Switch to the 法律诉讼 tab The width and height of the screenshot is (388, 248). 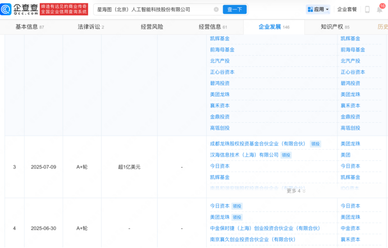point(88,27)
